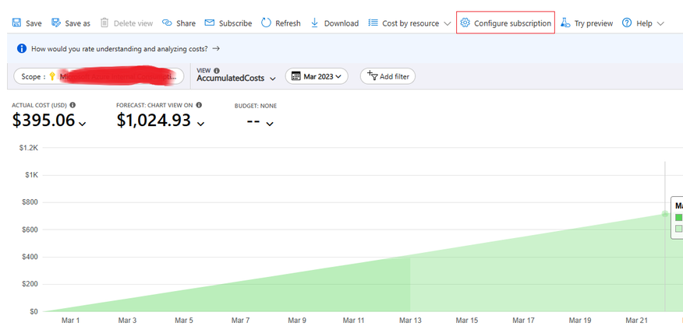Click the Add filter button
The height and width of the screenshot is (333, 683).
[388, 76]
